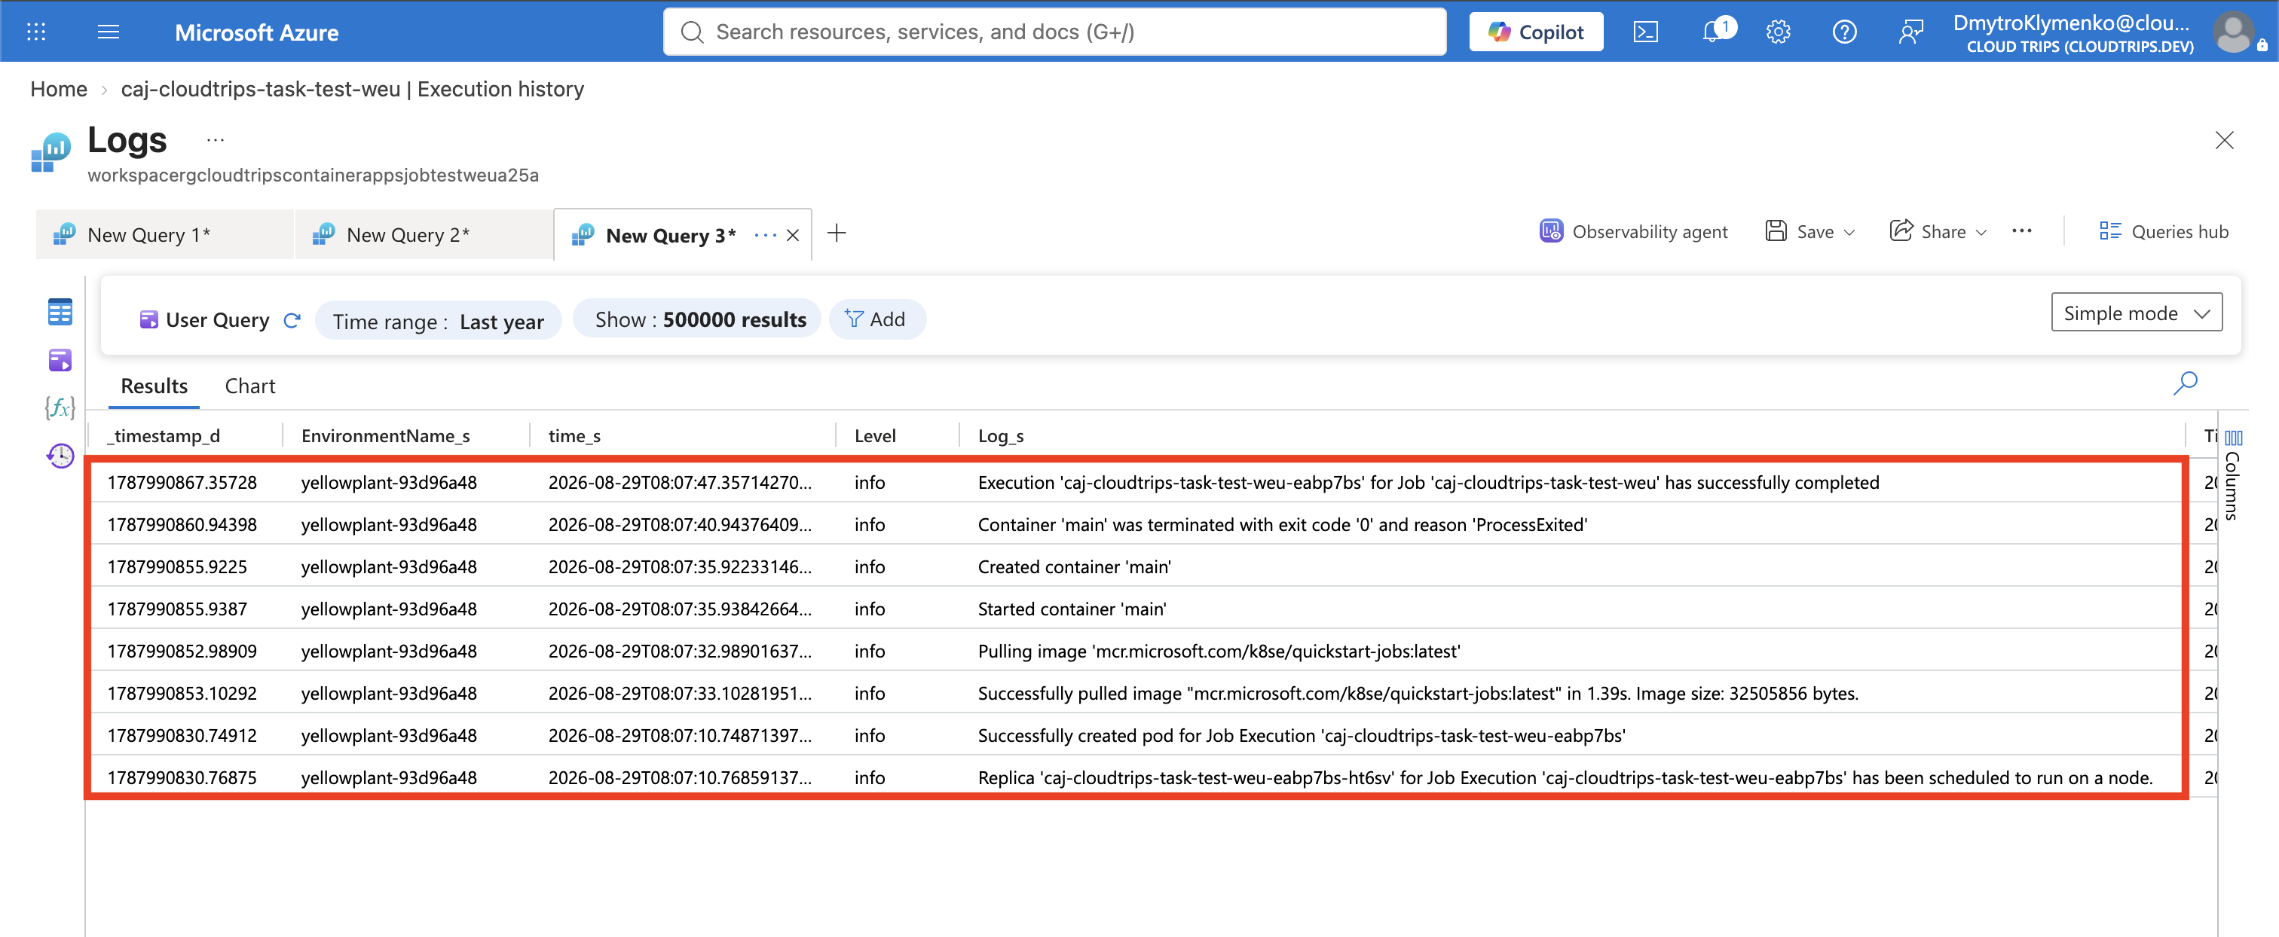Viewport: 2279px width, 937px height.
Task: Open the query history sidebar icon
Action: (x=60, y=455)
